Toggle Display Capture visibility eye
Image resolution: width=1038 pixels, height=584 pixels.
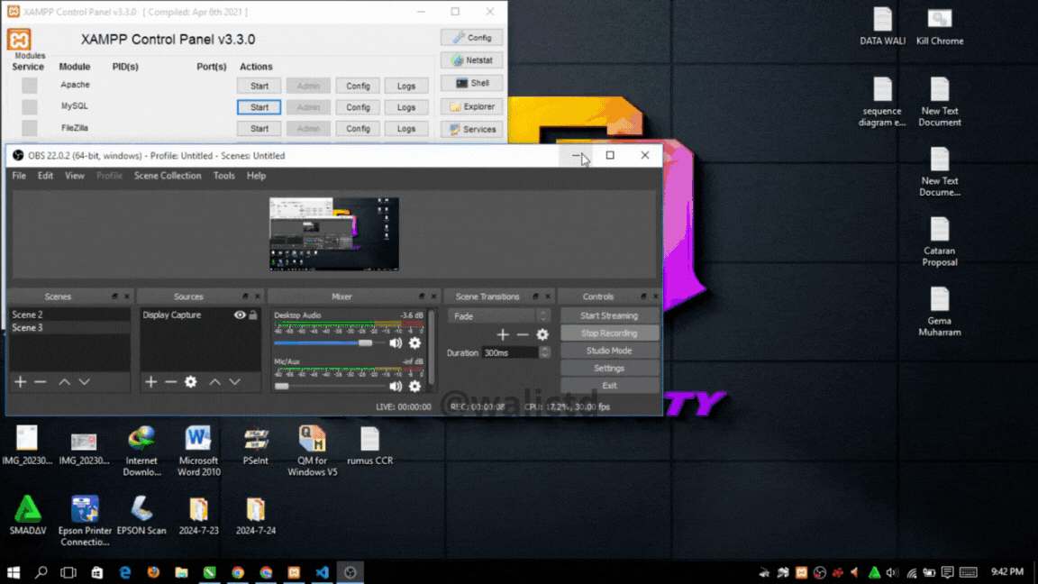(240, 315)
